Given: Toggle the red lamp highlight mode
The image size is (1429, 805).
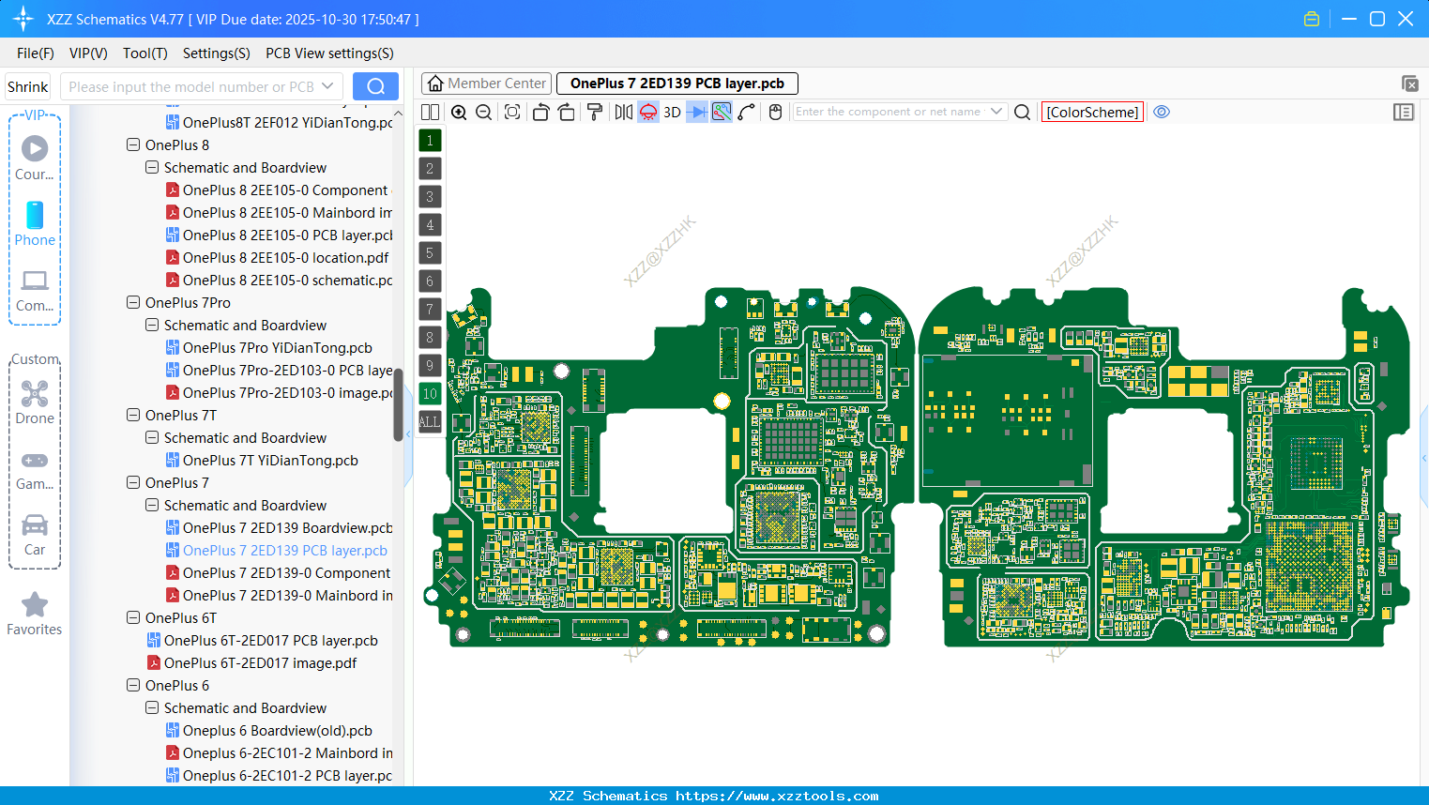Looking at the screenshot, I should point(649,111).
